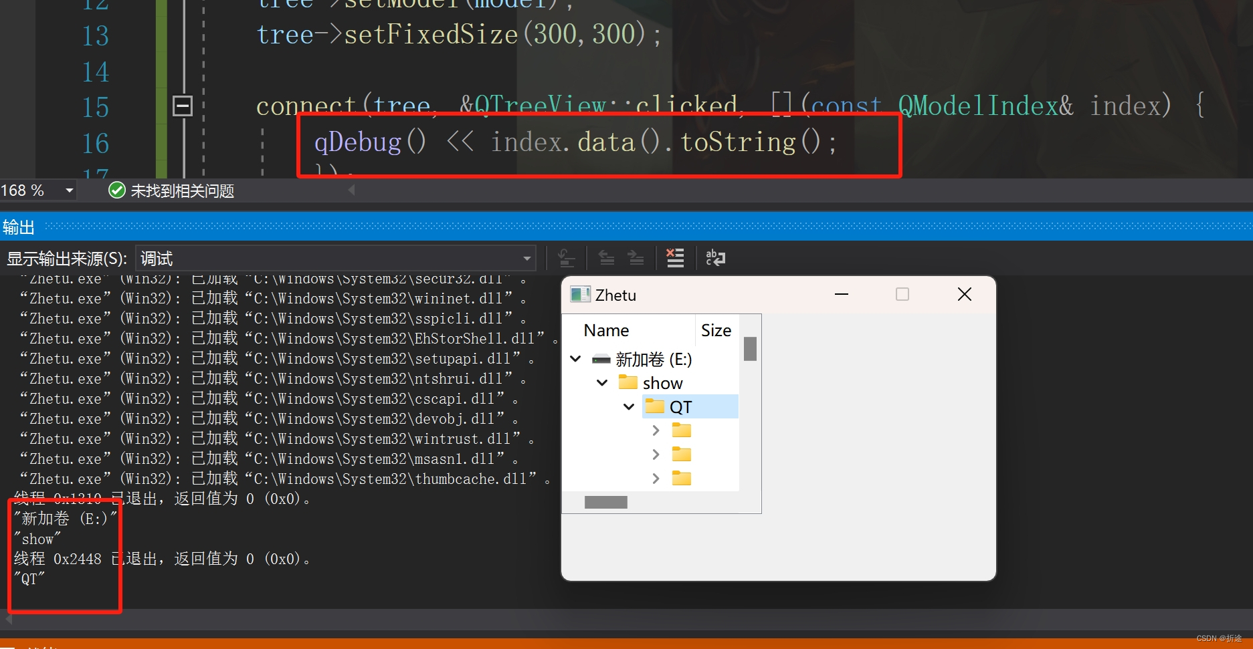Viewport: 1253px width, 649px height.
Task: Collapse the show folder in tree
Action: coord(602,383)
